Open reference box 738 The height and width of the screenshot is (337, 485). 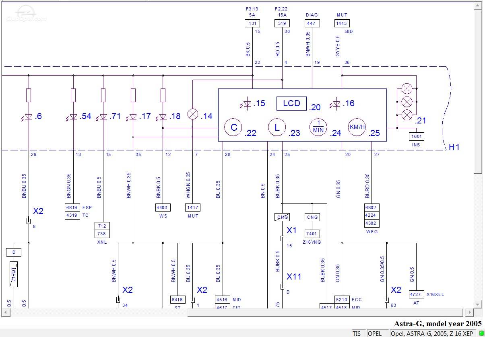click(x=103, y=234)
